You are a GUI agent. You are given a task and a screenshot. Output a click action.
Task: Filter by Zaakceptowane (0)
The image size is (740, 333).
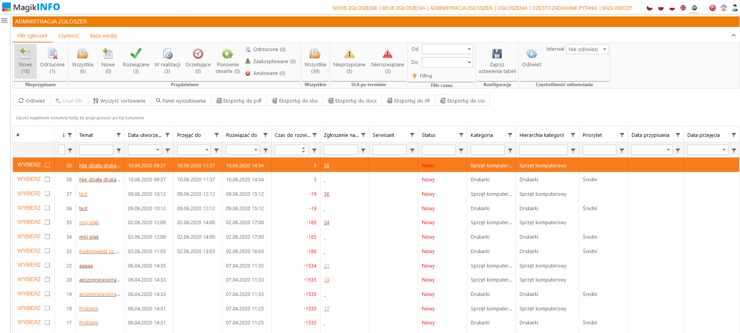tap(270, 62)
